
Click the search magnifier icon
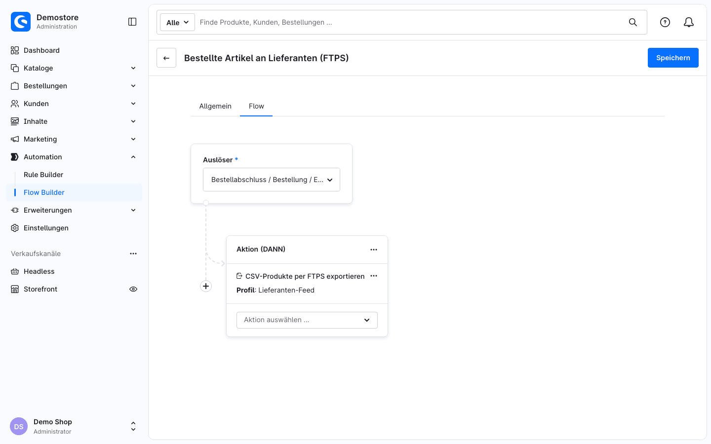click(x=633, y=22)
